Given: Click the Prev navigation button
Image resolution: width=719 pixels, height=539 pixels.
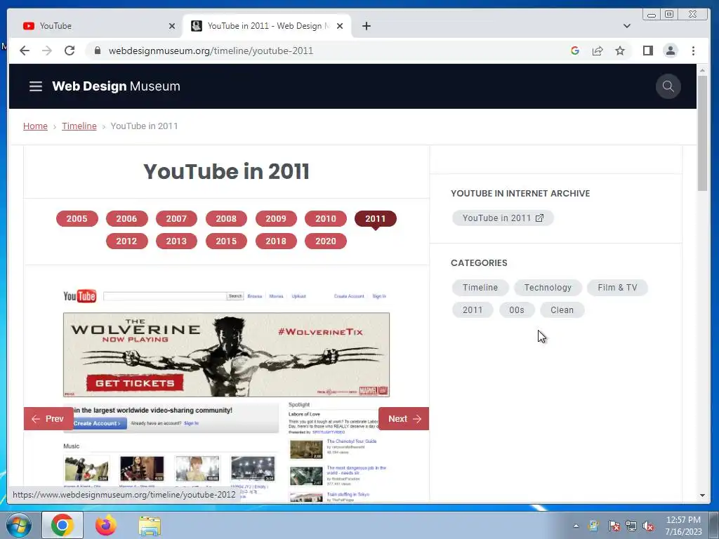Looking at the screenshot, I should click(x=48, y=418).
